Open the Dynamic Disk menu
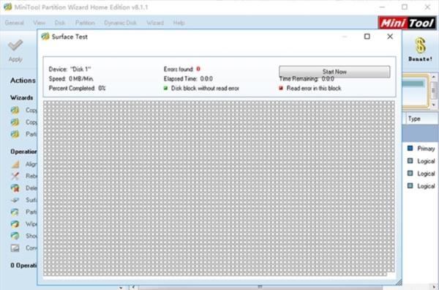 [121, 23]
